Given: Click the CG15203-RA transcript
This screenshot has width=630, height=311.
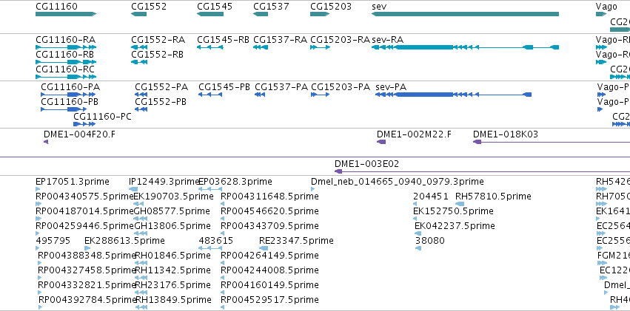Looking at the screenshot, I should click(x=321, y=47).
